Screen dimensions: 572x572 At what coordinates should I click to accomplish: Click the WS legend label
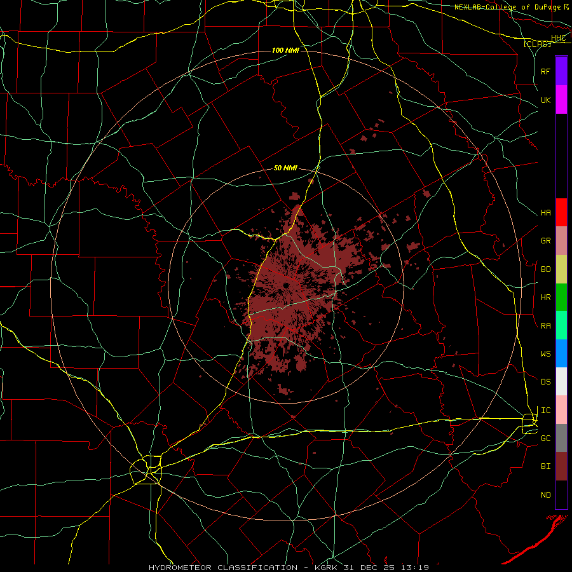pyautogui.click(x=545, y=354)
